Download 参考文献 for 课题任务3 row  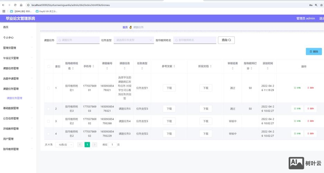169,134
